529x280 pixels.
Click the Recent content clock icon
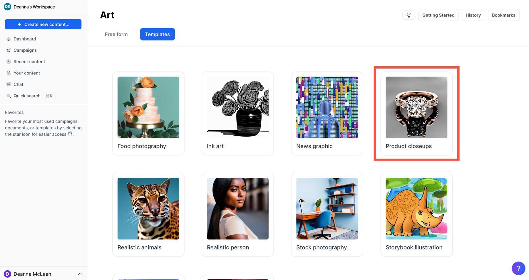(x=9, y=62)
